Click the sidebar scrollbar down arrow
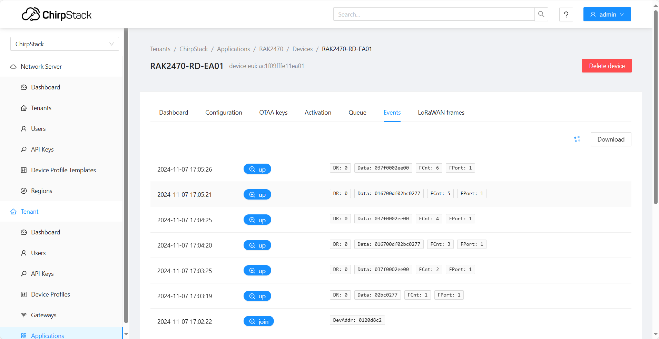Viewport: 659px width, 339px height. pyautogui.click(x=126, y=334)
